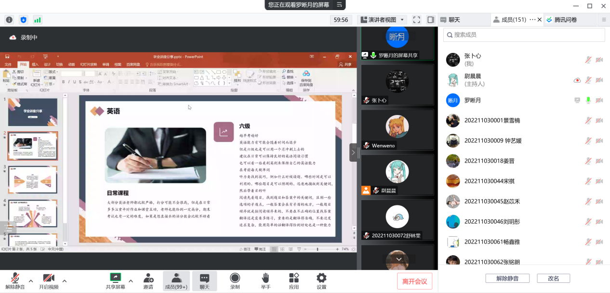Open the Apps (应用) icon
The height and width of the screenshot is (293, 610).
tap(294, 280)
